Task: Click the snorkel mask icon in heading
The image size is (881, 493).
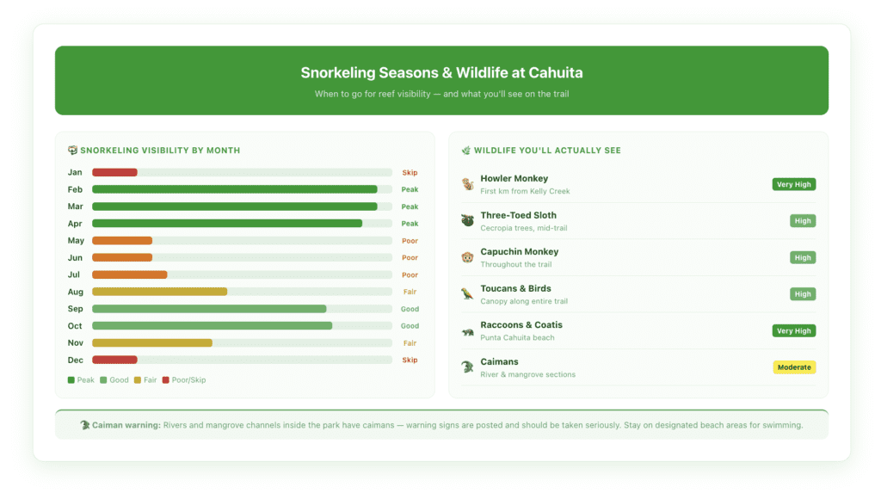Action: tap(72, 151)
